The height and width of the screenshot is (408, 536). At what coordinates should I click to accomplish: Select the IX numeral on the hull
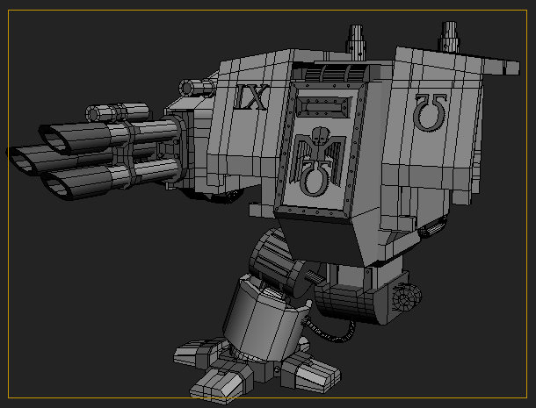pyautogui.click(x=251, y=98)
